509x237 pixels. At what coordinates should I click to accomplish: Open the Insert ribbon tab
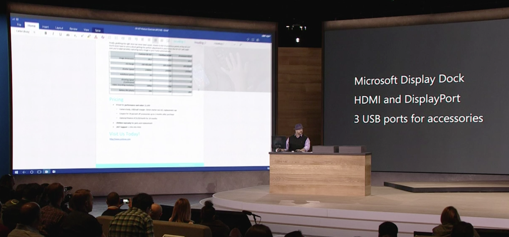(45, 27)
